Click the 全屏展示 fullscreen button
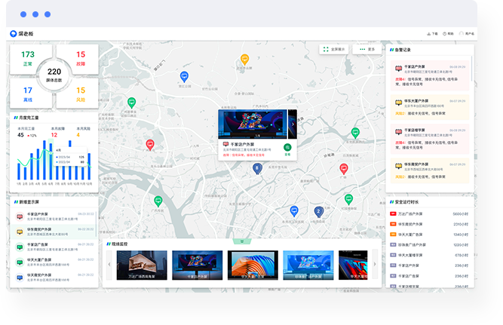This screenshot has height=325, width=503. (x=335, y=49)
